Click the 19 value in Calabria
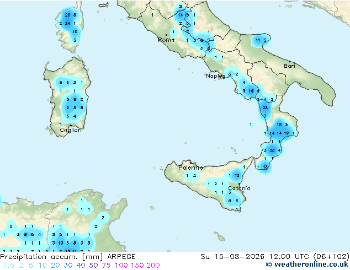This screenshot has width=350, height=270. pos(286,133)
